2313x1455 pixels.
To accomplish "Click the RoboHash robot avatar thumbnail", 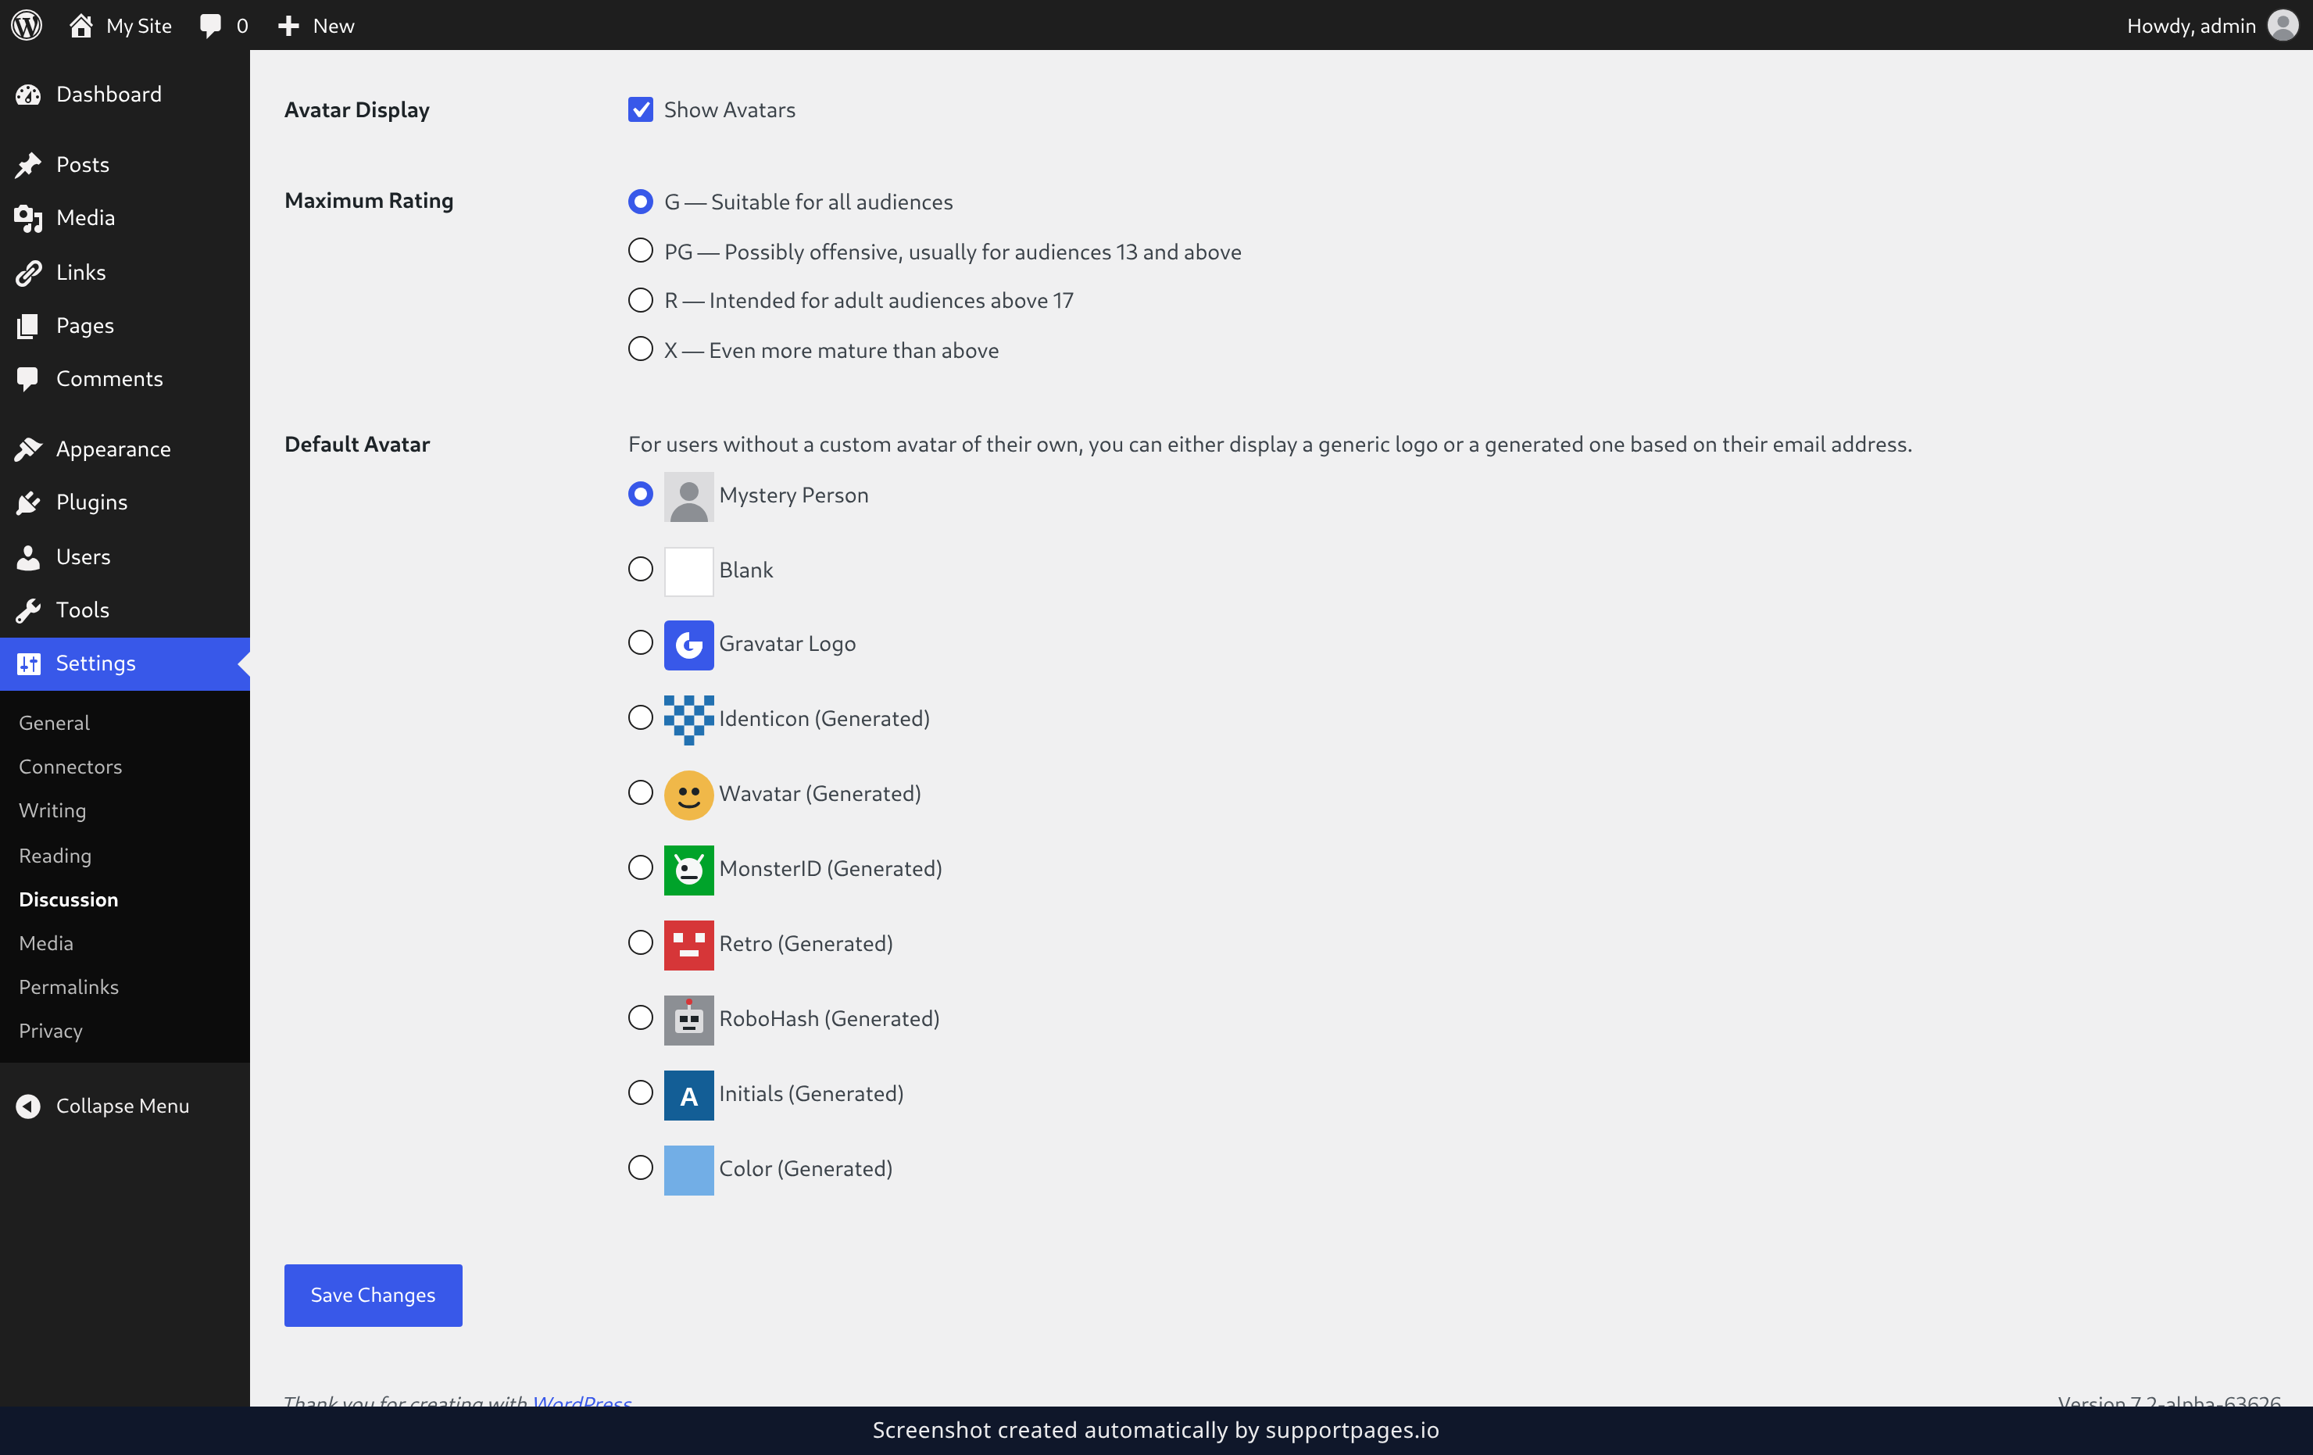I will pos(688,1020).
